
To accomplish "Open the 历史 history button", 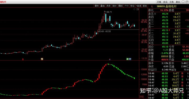I will [x=108, y=6].
